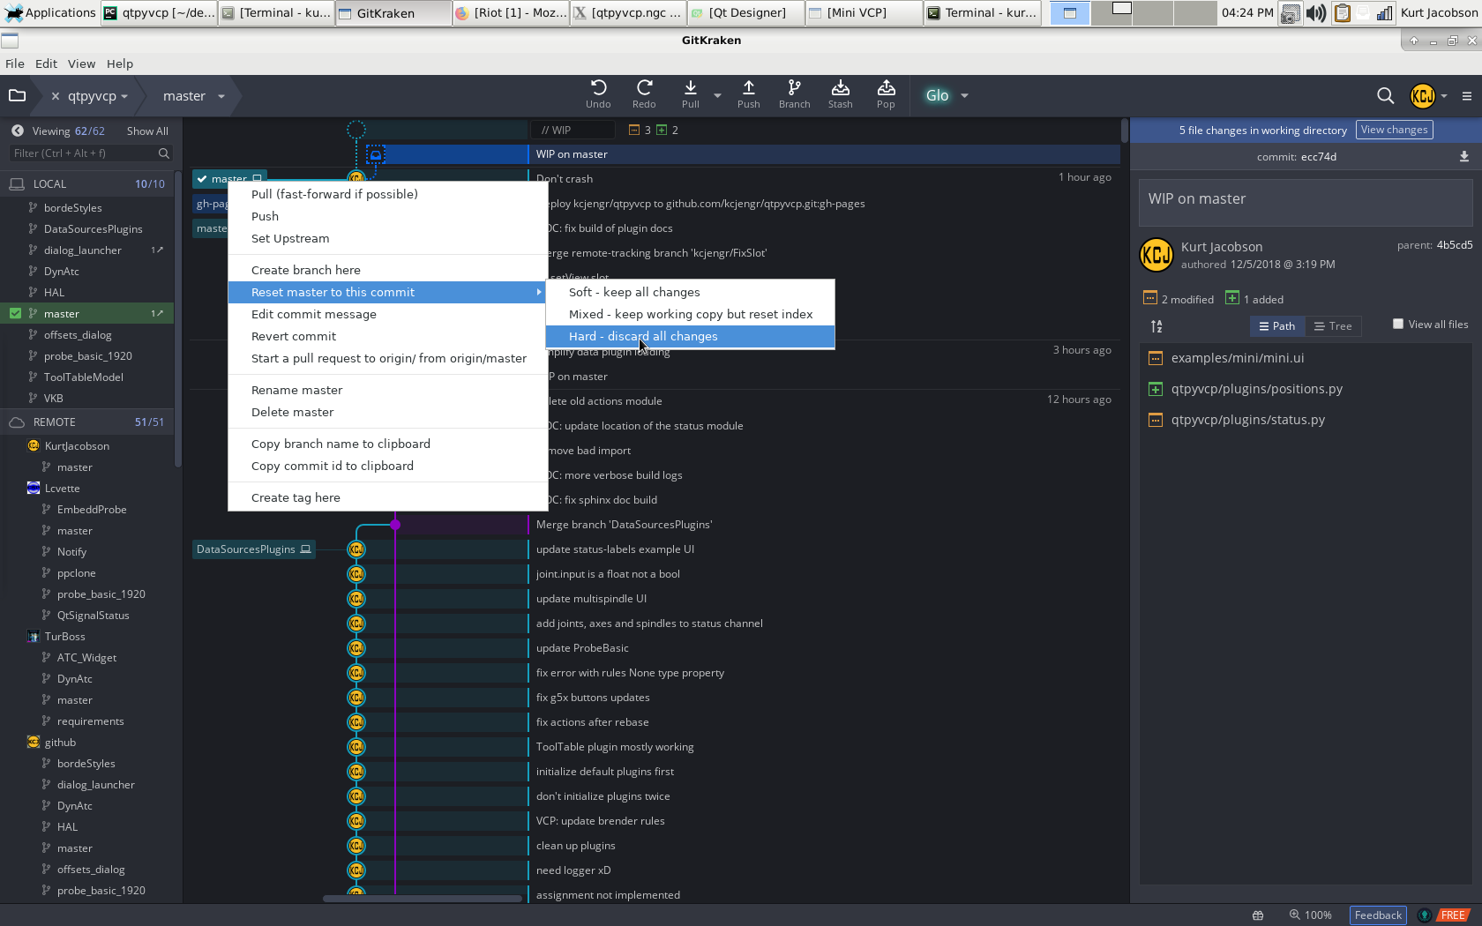Screen dimensions: 1482x926
Task: Click the DataSourcesPlugins branch label in graph
Action: [x=253, y=549]
